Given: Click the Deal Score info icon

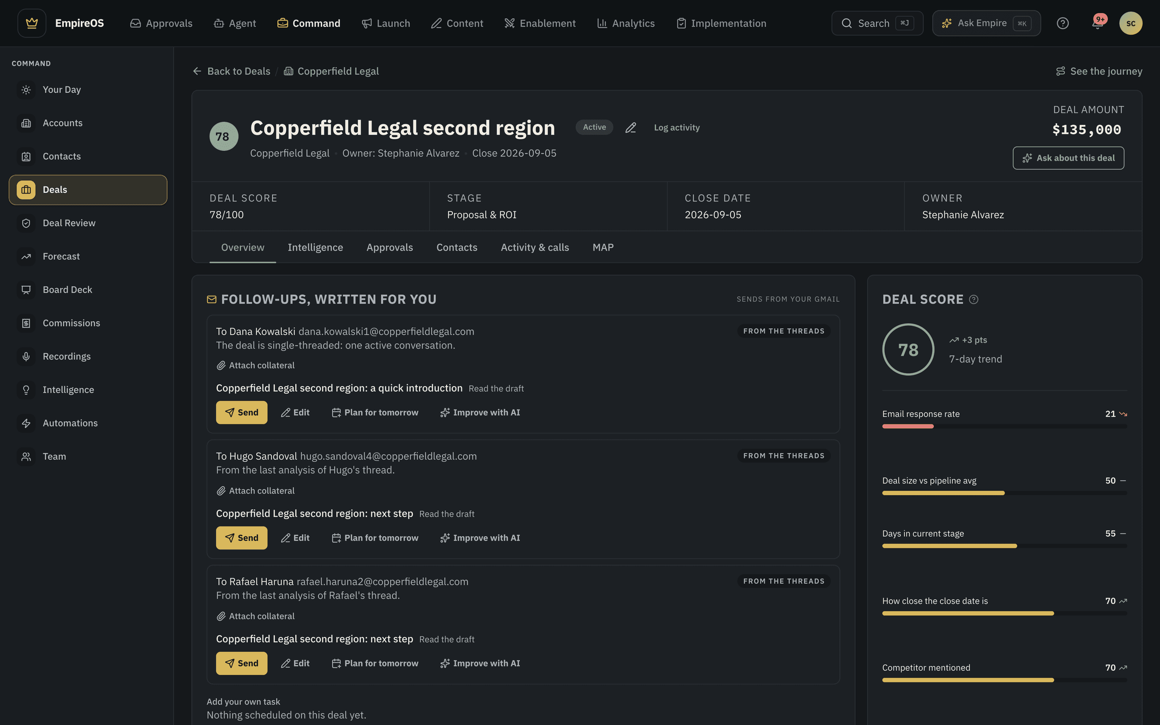Looking at the screenshot, I should 973,299.
